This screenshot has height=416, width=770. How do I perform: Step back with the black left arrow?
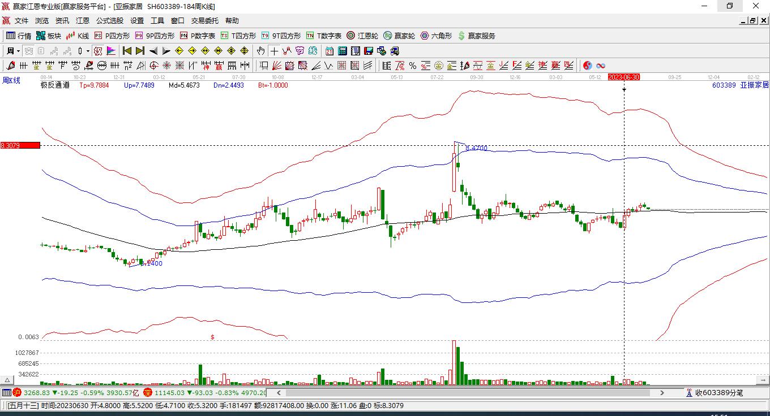tap(153, 51)
